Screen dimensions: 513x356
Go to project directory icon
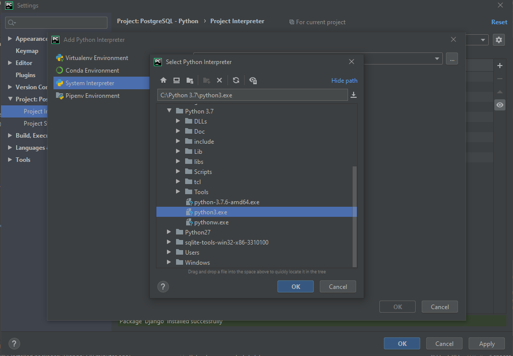[190, 80]
